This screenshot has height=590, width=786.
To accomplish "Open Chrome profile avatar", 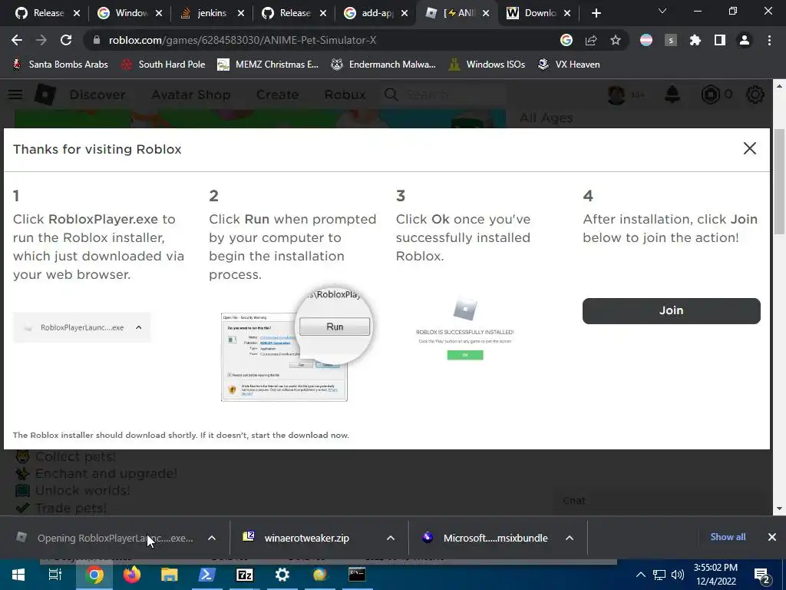I will (x=745, y=40).
